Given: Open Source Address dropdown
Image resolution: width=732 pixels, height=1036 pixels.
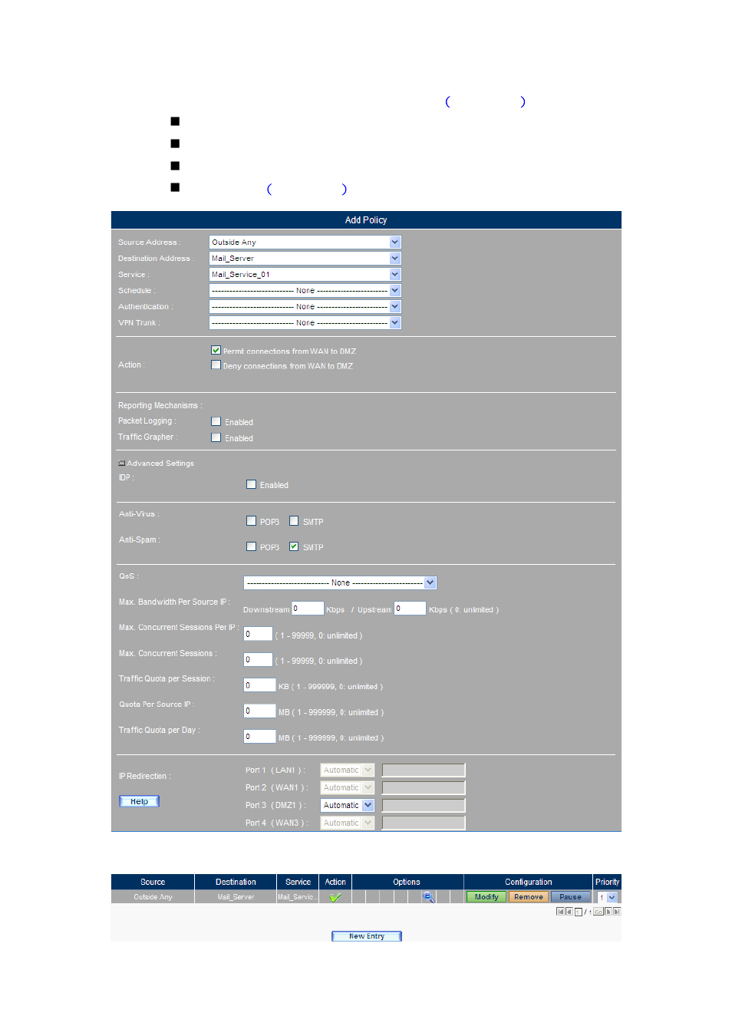Looking at the screenshot, I should [x=305, y=243].
